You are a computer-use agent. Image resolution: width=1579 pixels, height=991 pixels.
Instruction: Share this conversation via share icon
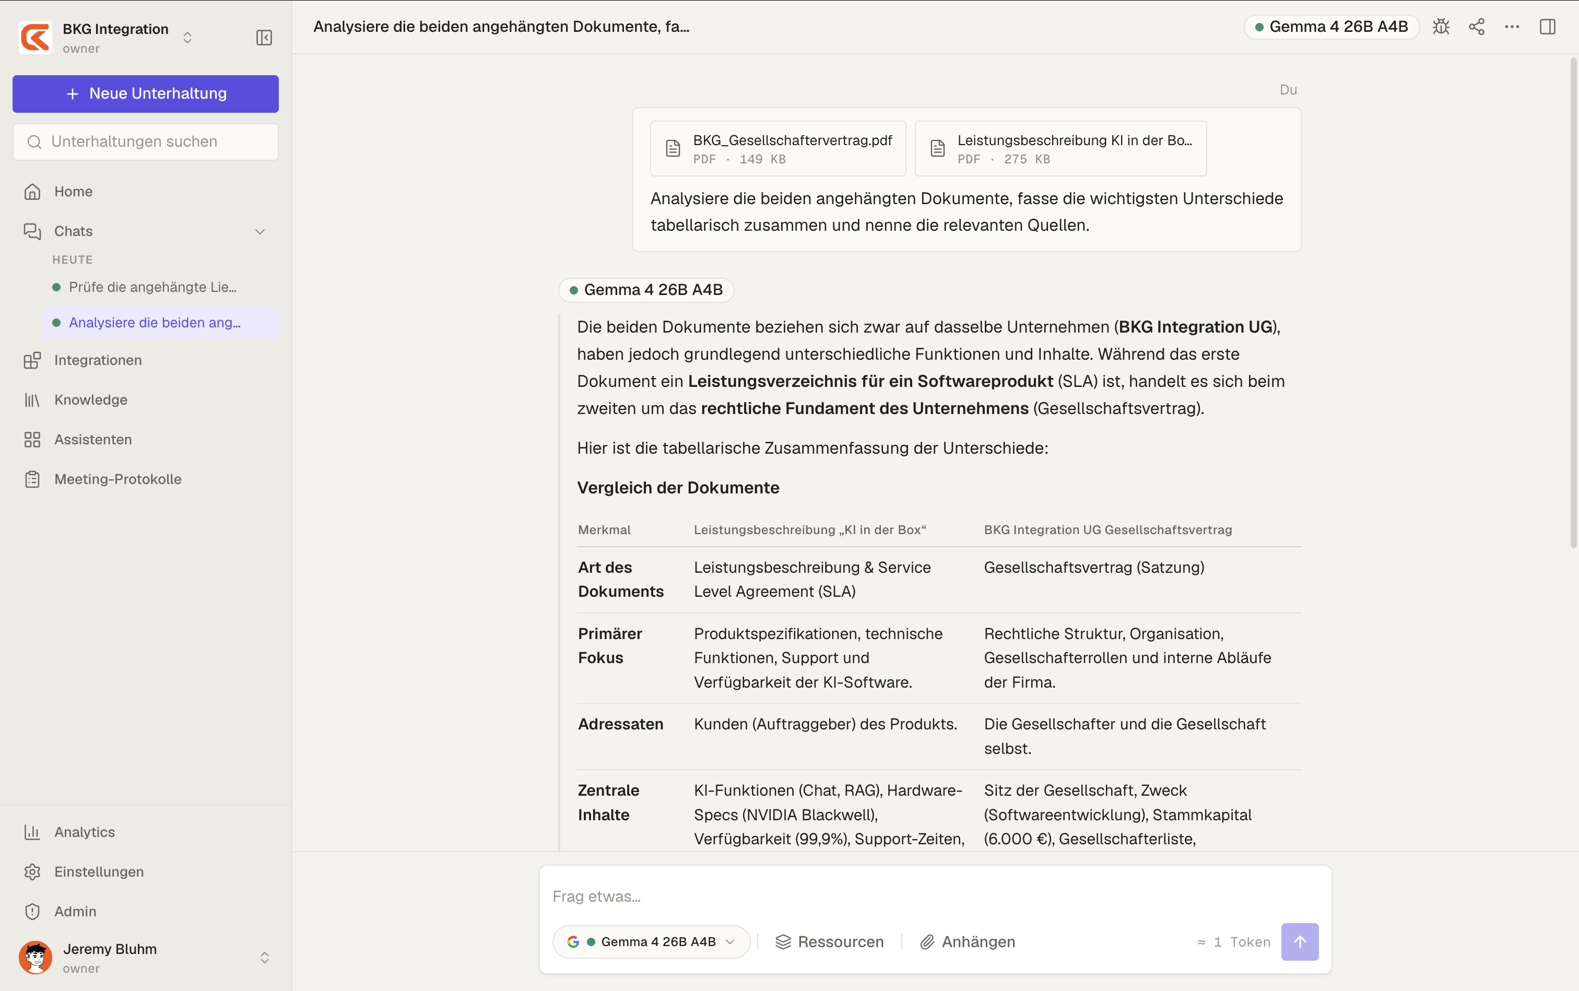pos(1477,27)
